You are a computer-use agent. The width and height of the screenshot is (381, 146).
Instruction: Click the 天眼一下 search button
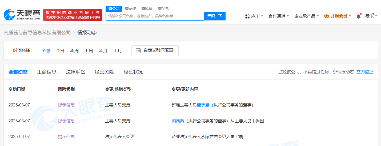click(215, 16)
